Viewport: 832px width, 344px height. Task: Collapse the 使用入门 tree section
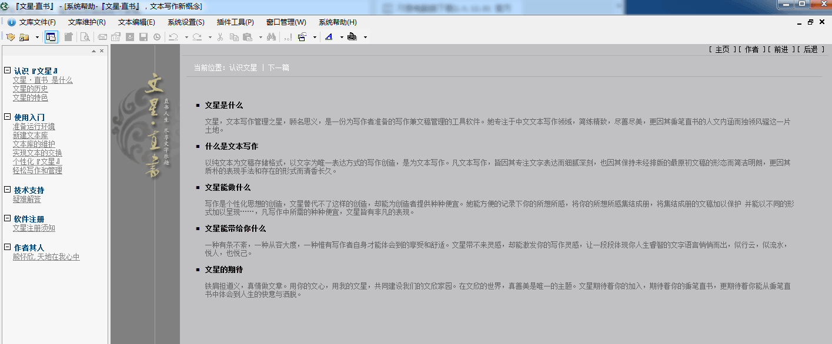[7, 117]
